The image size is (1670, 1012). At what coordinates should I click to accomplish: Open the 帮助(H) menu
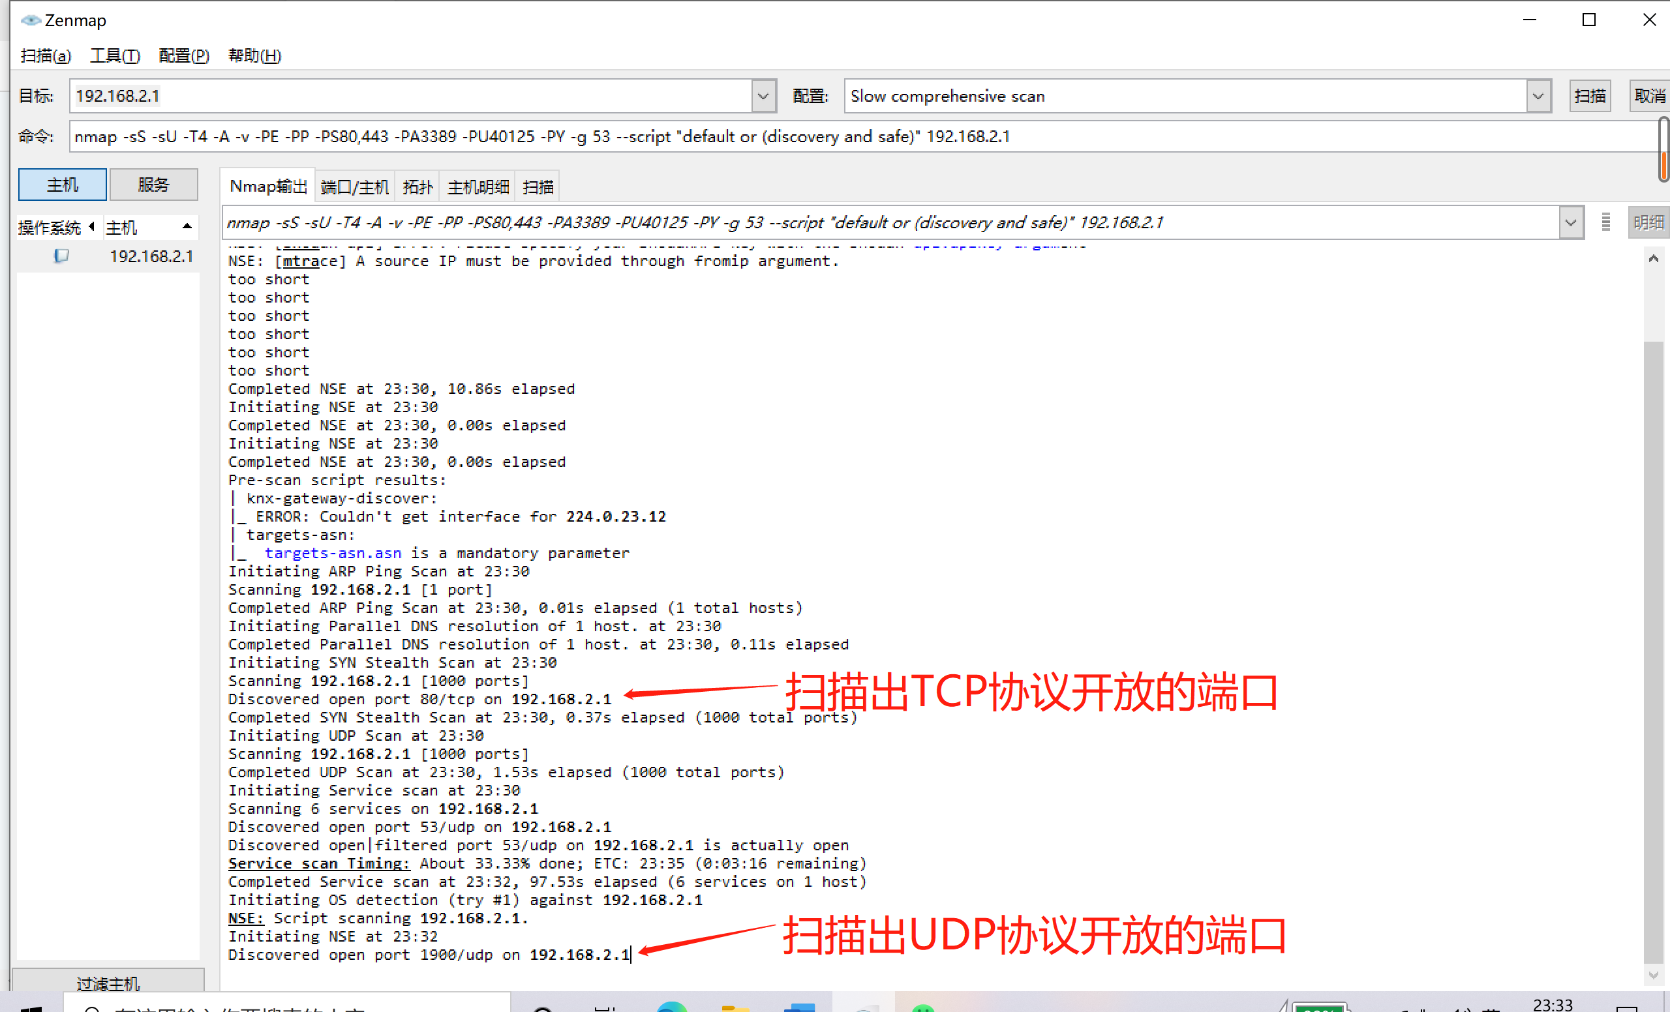click(254, 55)
